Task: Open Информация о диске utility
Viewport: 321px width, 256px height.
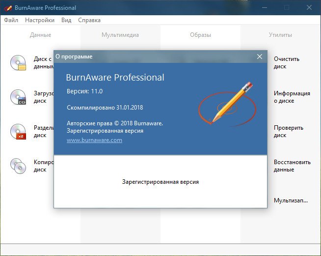Action: [x=292, y=97]
